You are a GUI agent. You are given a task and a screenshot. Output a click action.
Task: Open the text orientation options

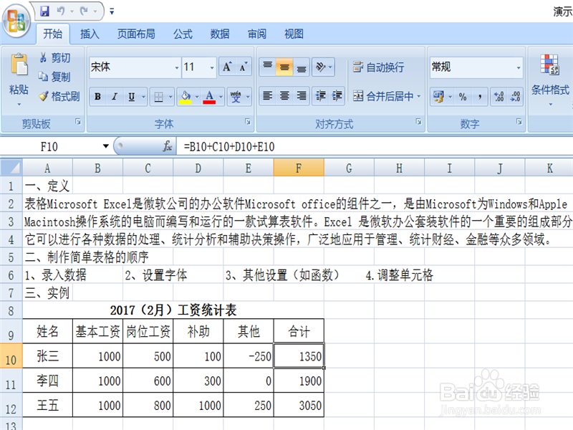point(324,67)
